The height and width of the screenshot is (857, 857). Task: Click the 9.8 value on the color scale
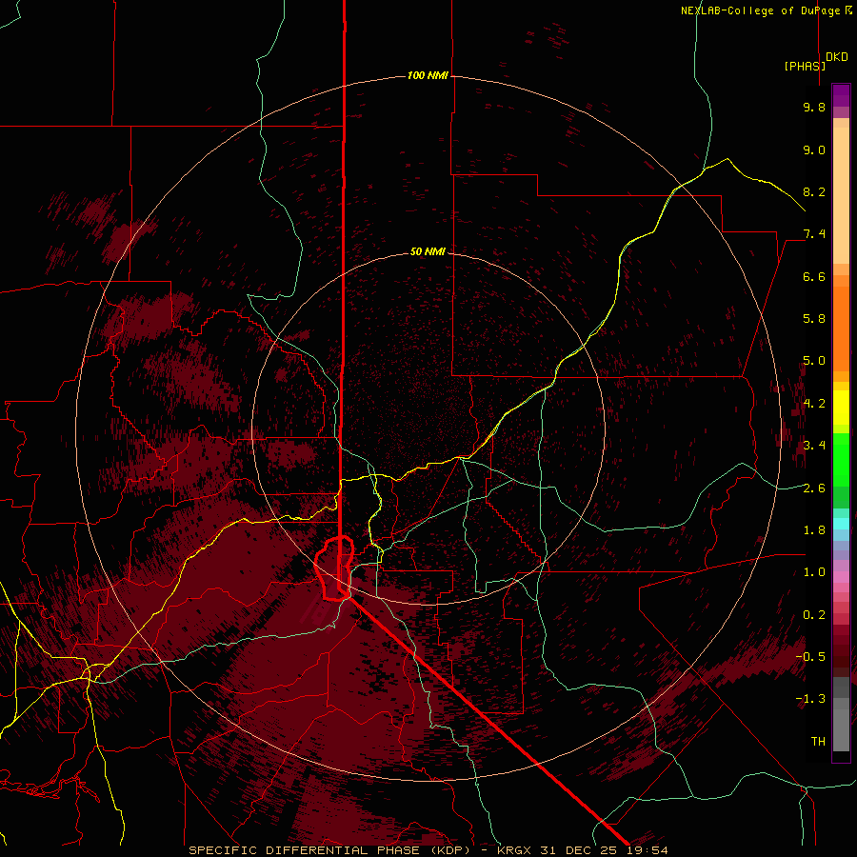point(814,107)
